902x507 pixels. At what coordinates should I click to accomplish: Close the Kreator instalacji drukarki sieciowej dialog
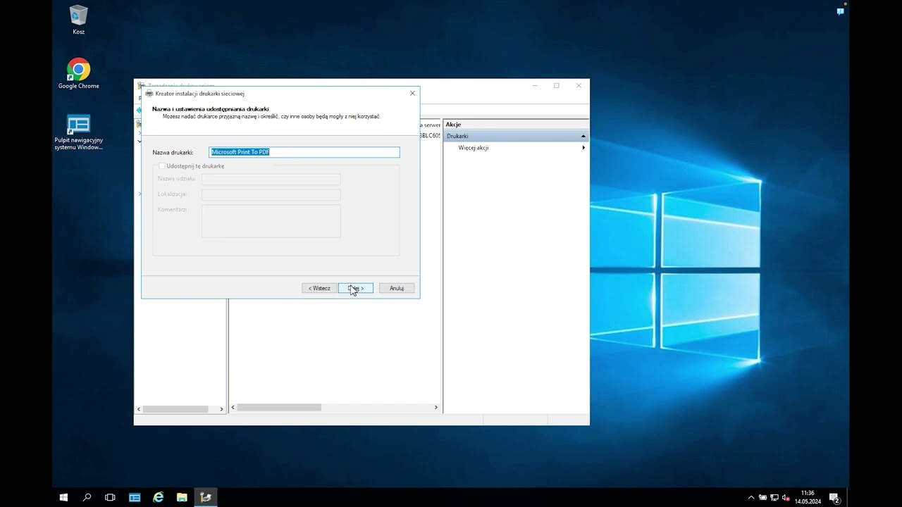pos(412,93)
